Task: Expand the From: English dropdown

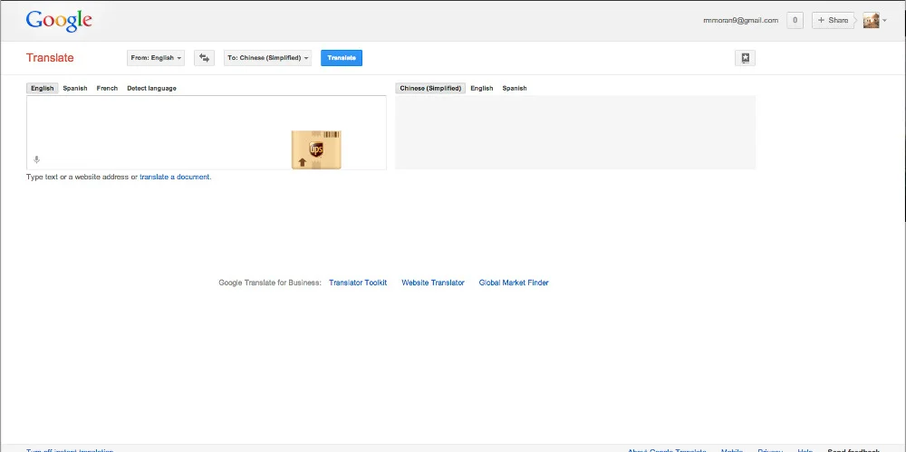Action: point(156,58)
